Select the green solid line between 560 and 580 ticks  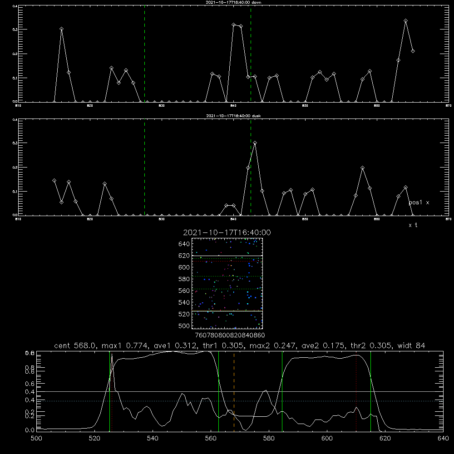(219, 391)
